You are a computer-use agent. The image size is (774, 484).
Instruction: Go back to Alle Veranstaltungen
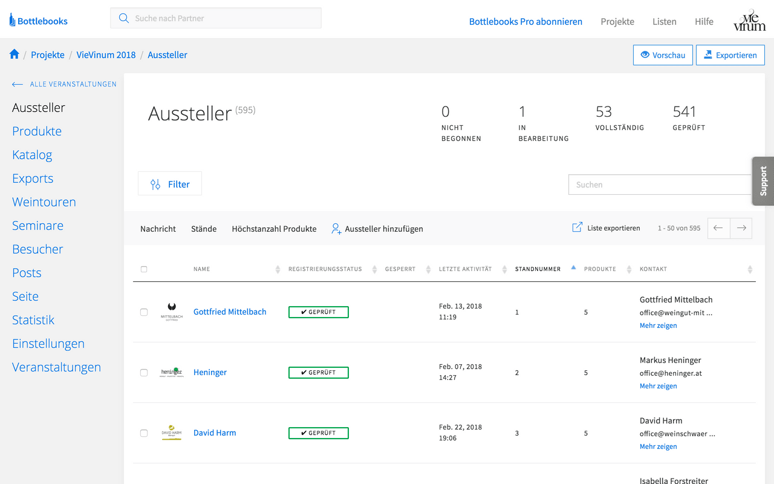coord(64,84)
